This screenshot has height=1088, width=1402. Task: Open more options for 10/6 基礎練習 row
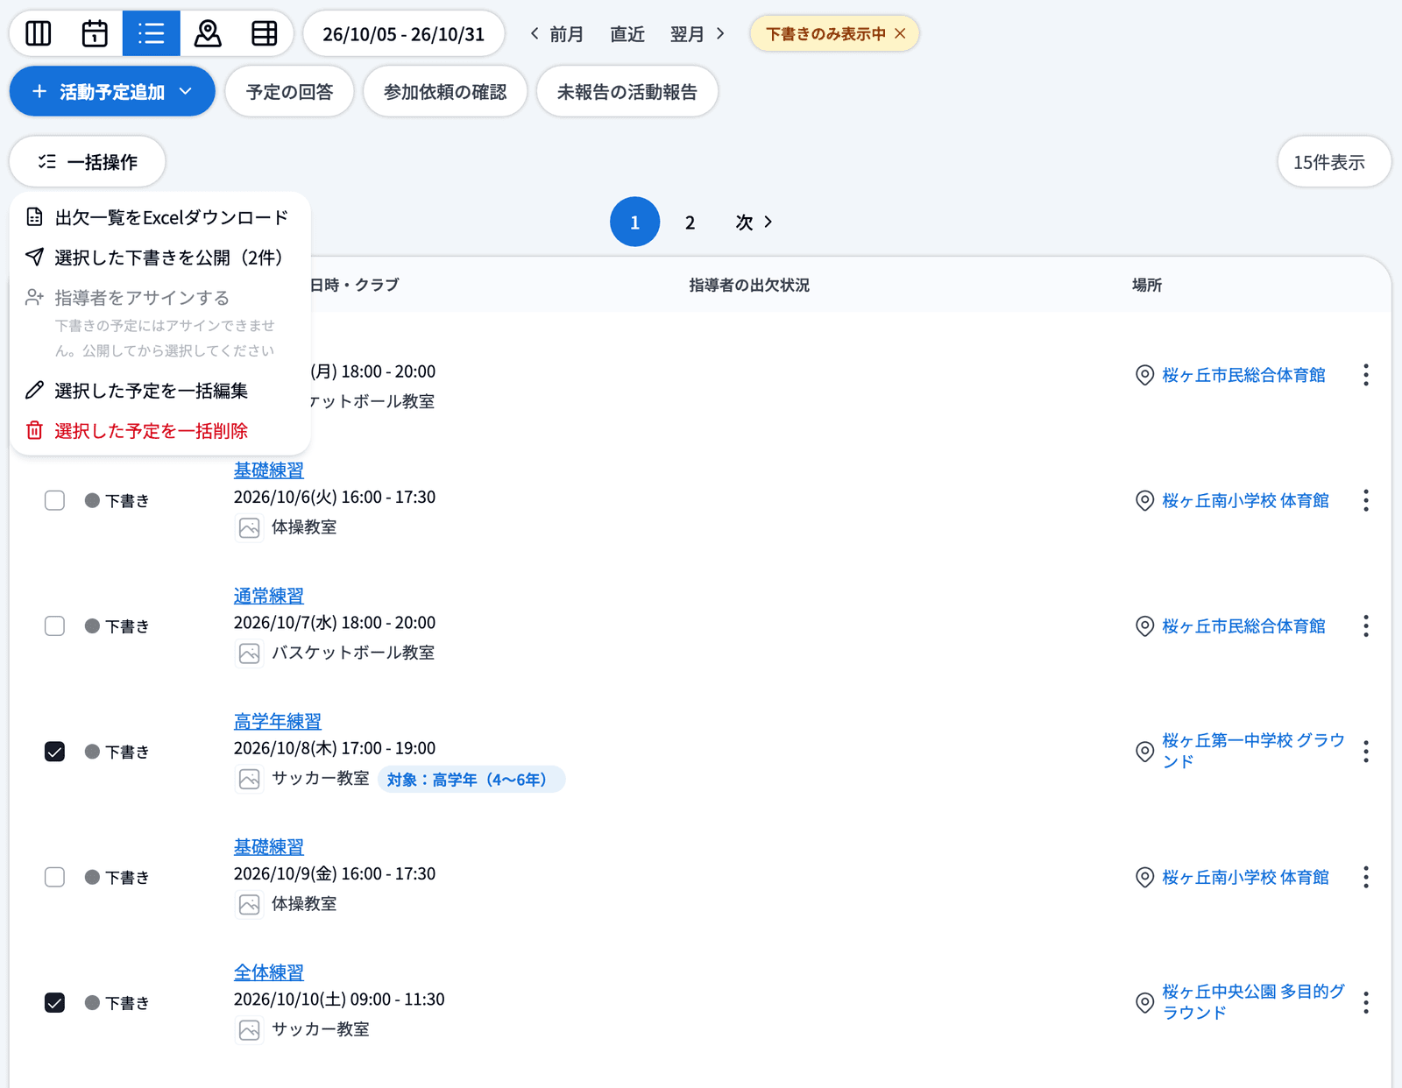1366,500
